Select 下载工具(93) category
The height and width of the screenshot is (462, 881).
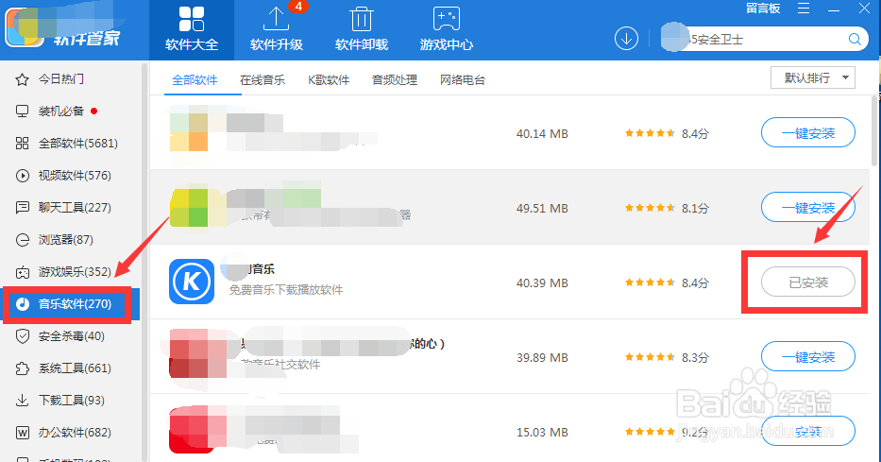coord(70,401)
